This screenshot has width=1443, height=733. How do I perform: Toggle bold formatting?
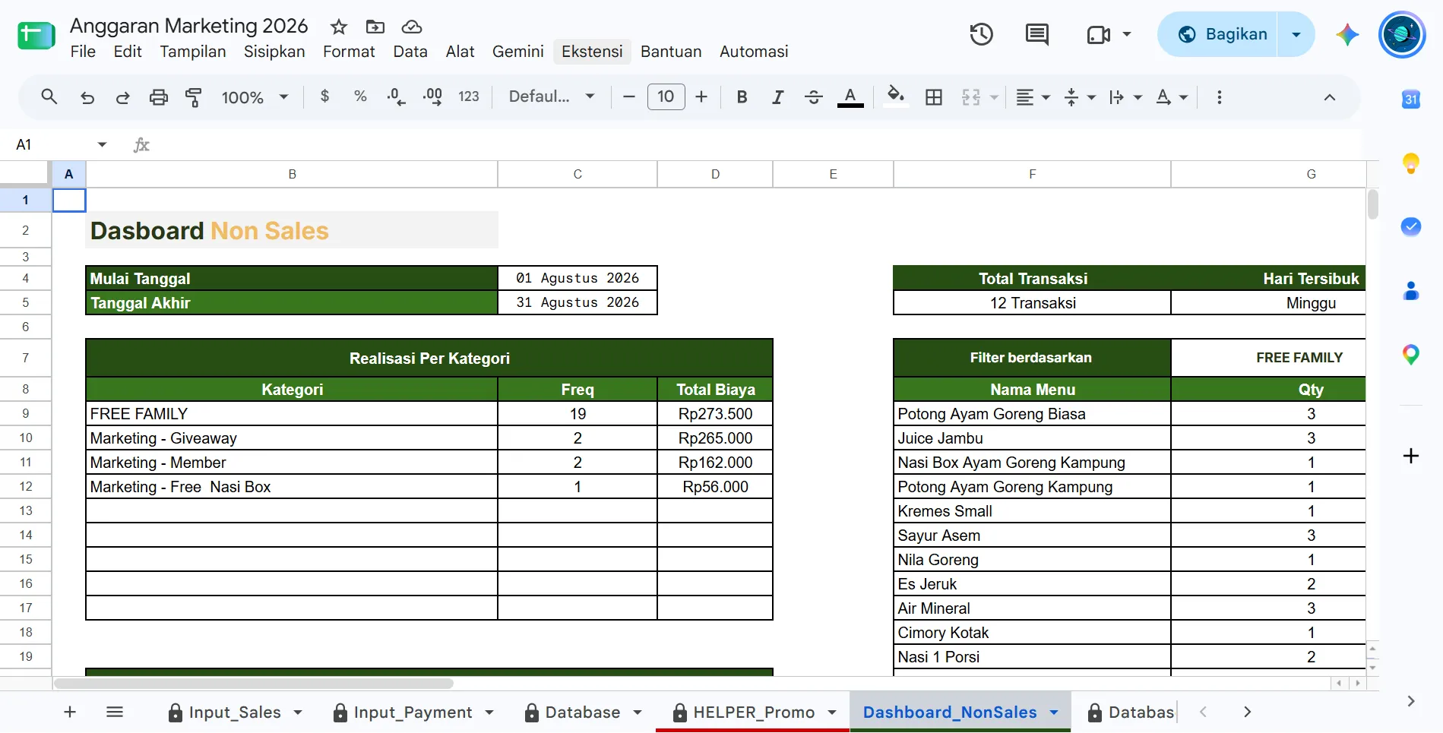click(x=742, y=97)
